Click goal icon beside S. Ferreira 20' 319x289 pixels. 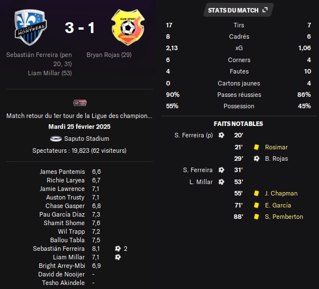(x=221, y=135)
